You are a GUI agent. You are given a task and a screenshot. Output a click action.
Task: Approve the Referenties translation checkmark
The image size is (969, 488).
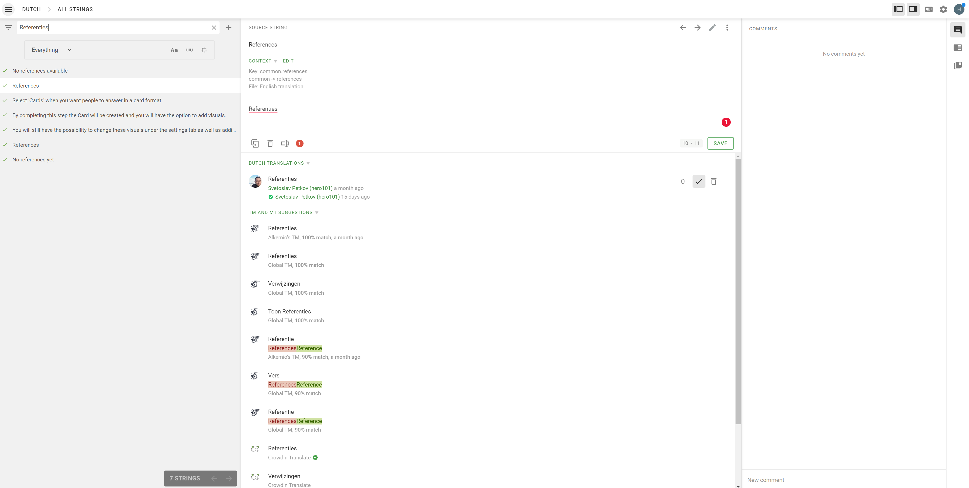click(x=699, y=181)
